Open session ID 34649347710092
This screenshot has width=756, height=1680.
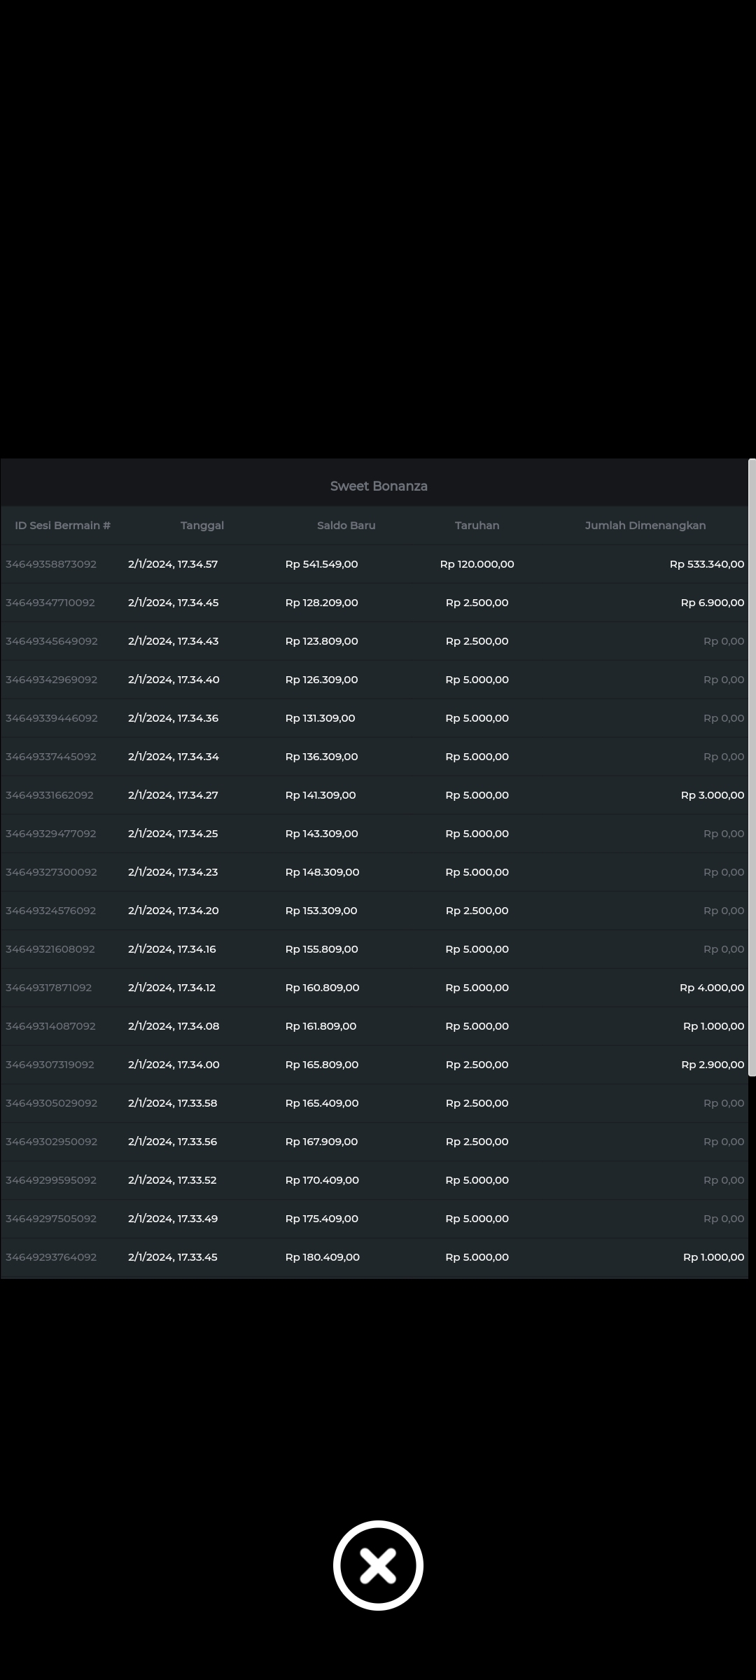50,603
